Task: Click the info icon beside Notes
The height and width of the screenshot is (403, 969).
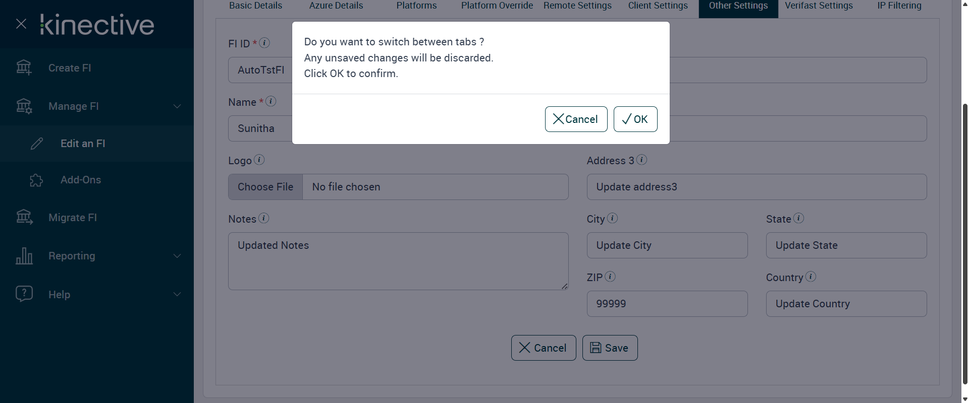Action: 264,218
